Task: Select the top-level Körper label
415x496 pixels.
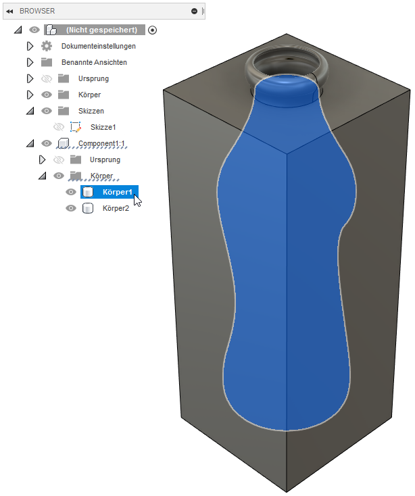Action: [x=89, y=95]
